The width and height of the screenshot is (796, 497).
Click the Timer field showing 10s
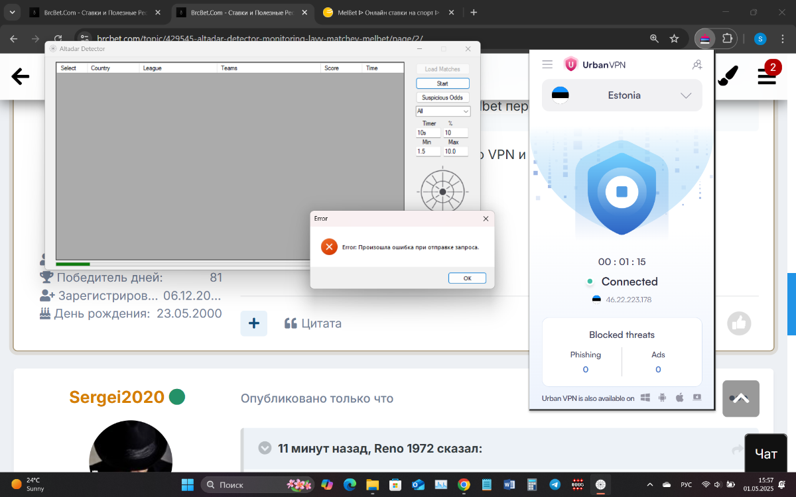429,133
